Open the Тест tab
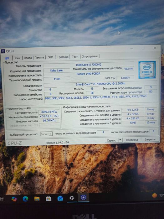 (75, 57)
